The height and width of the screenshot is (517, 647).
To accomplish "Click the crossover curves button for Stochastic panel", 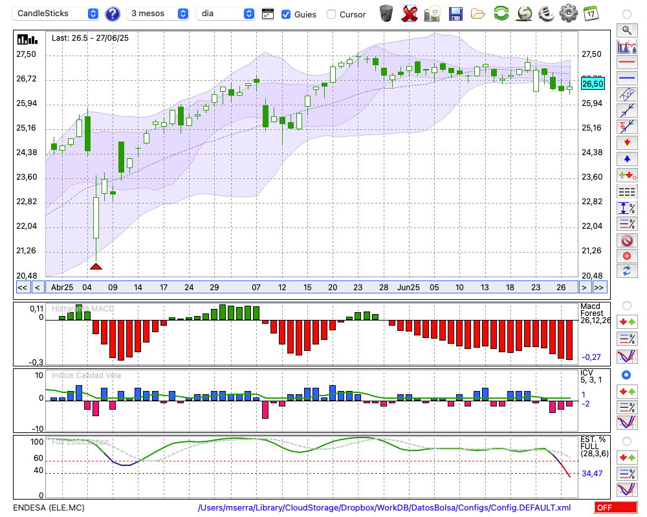I will click(627, 490).
